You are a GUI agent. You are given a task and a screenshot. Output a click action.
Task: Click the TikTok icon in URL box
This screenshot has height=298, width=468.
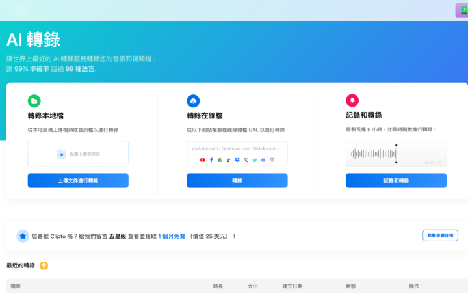[229, 160]
